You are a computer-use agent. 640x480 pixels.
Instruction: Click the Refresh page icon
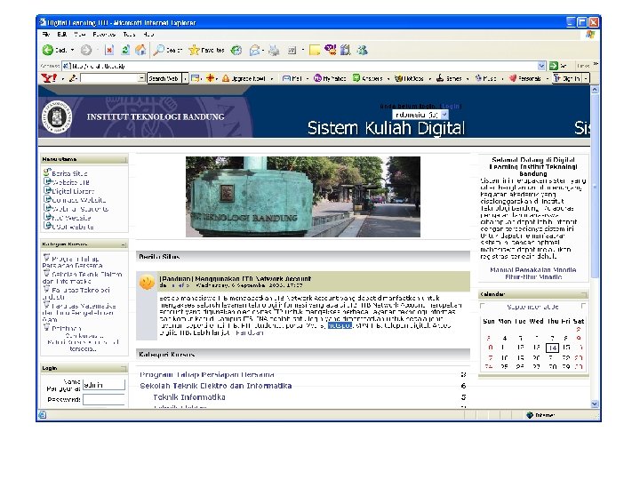point(125,50)
